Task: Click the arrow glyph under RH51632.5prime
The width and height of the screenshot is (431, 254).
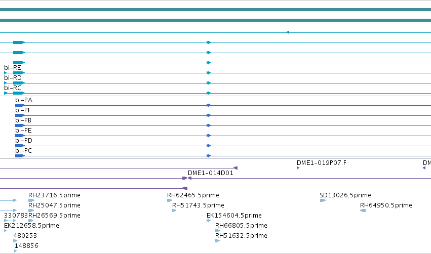Action: (217, 241)
